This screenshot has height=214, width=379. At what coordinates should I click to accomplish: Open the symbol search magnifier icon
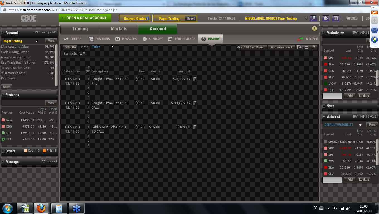click(314, 18)
